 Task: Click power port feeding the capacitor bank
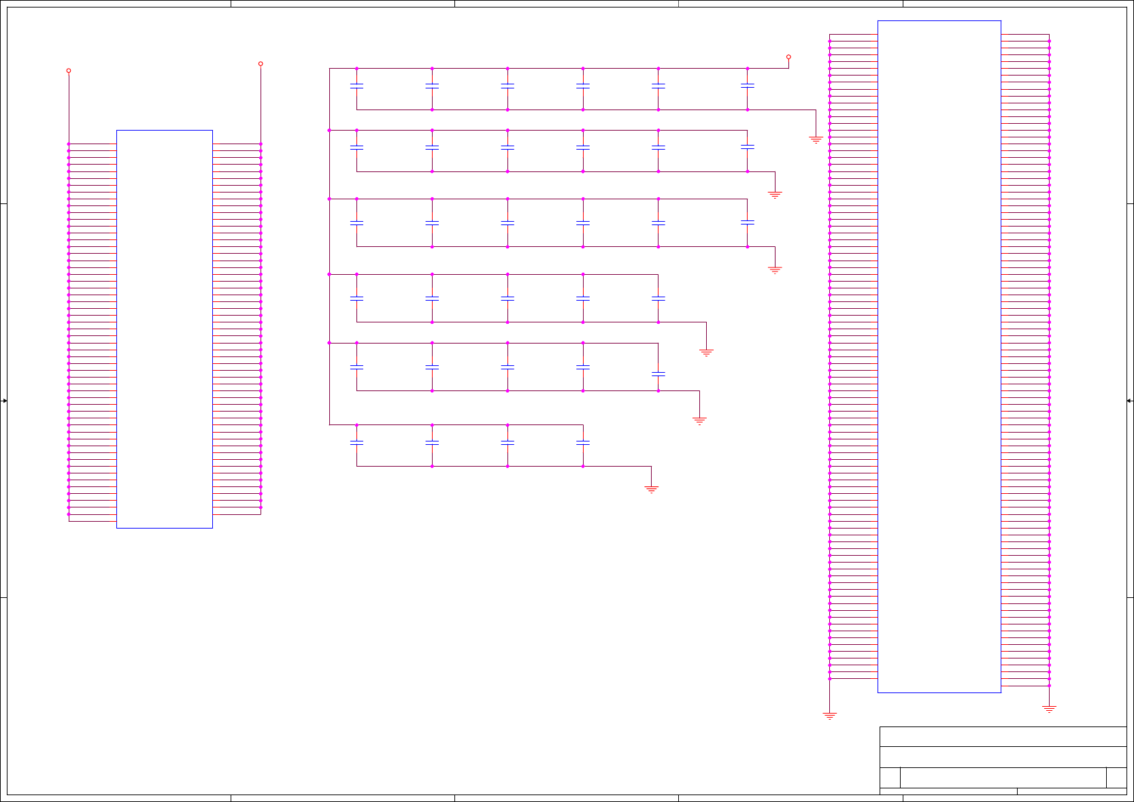(x=788, y=57)
